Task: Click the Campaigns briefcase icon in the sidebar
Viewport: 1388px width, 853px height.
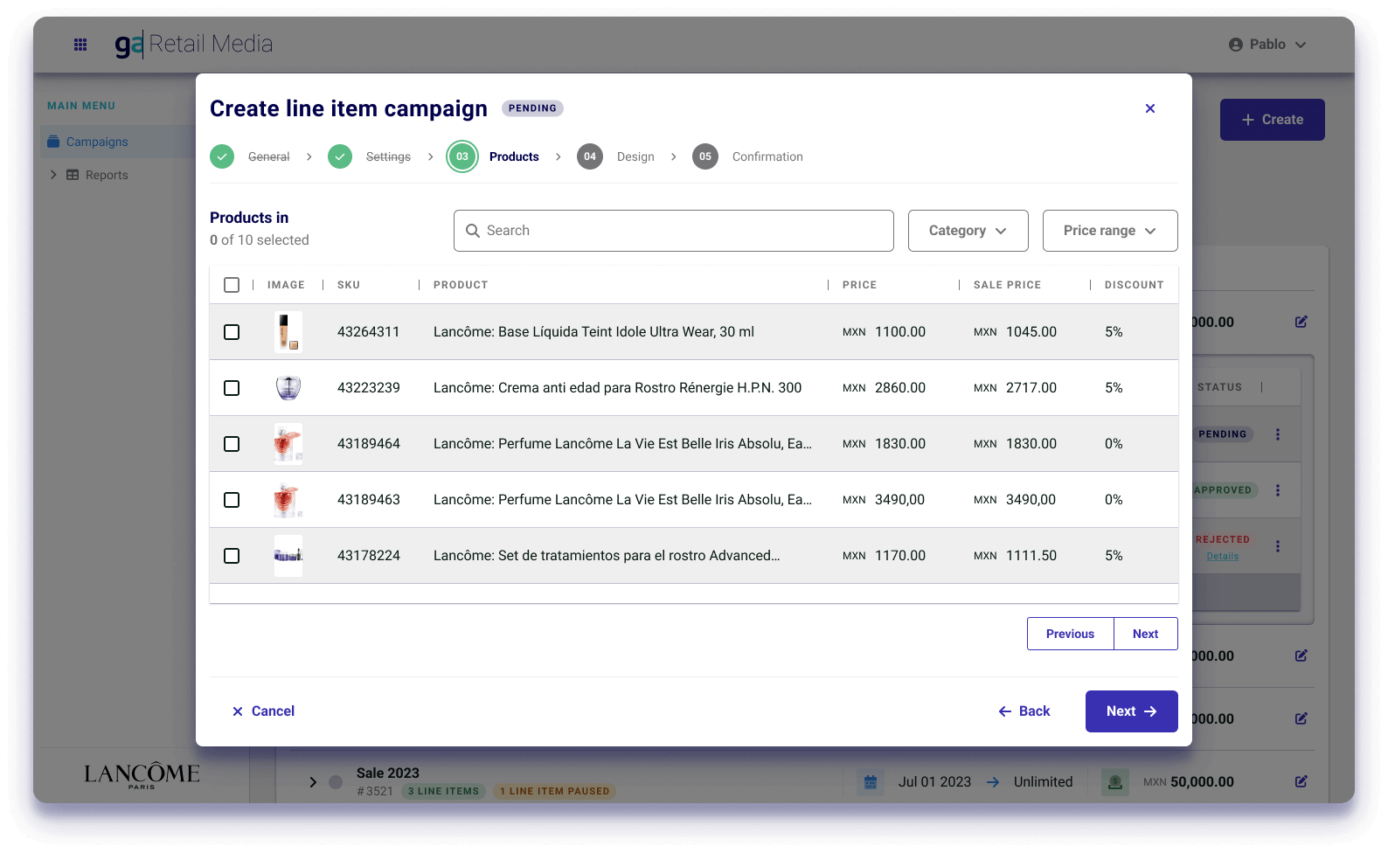Action: click(53, 142)
